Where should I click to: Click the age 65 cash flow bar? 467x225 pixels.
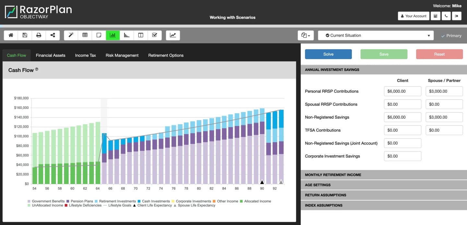(x=104, y=159)
